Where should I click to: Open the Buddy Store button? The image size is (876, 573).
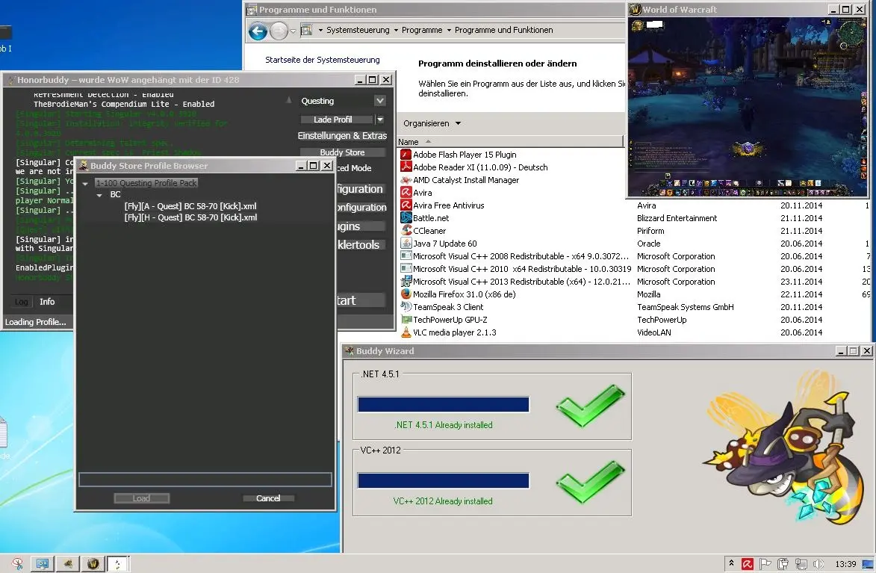pyautogui.click(x=342, y=152)
